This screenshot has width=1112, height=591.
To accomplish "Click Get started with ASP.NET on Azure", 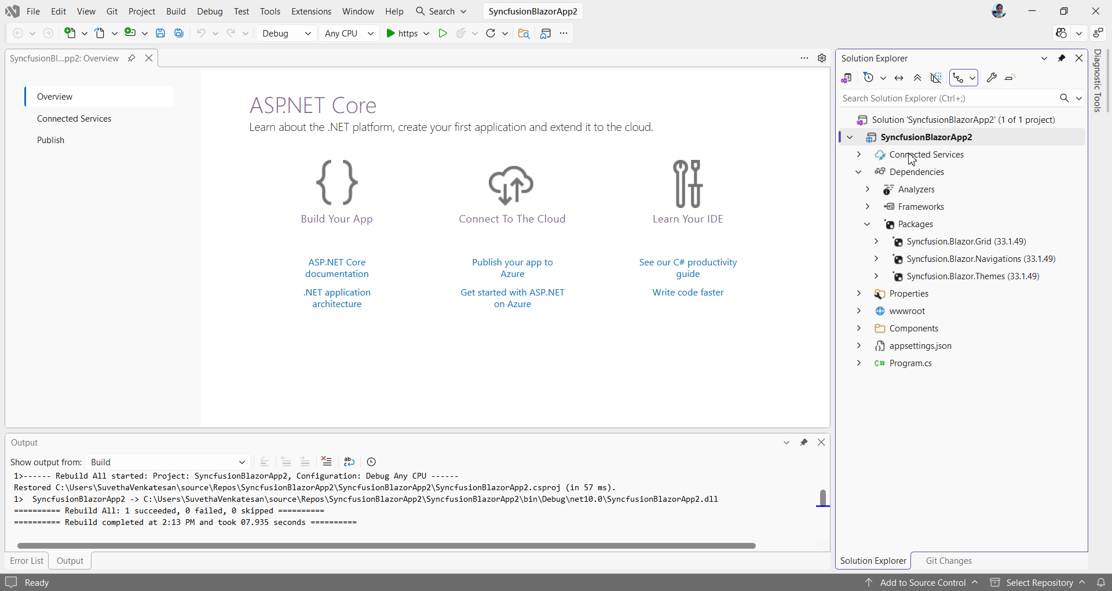I will (x=513, y=298).
